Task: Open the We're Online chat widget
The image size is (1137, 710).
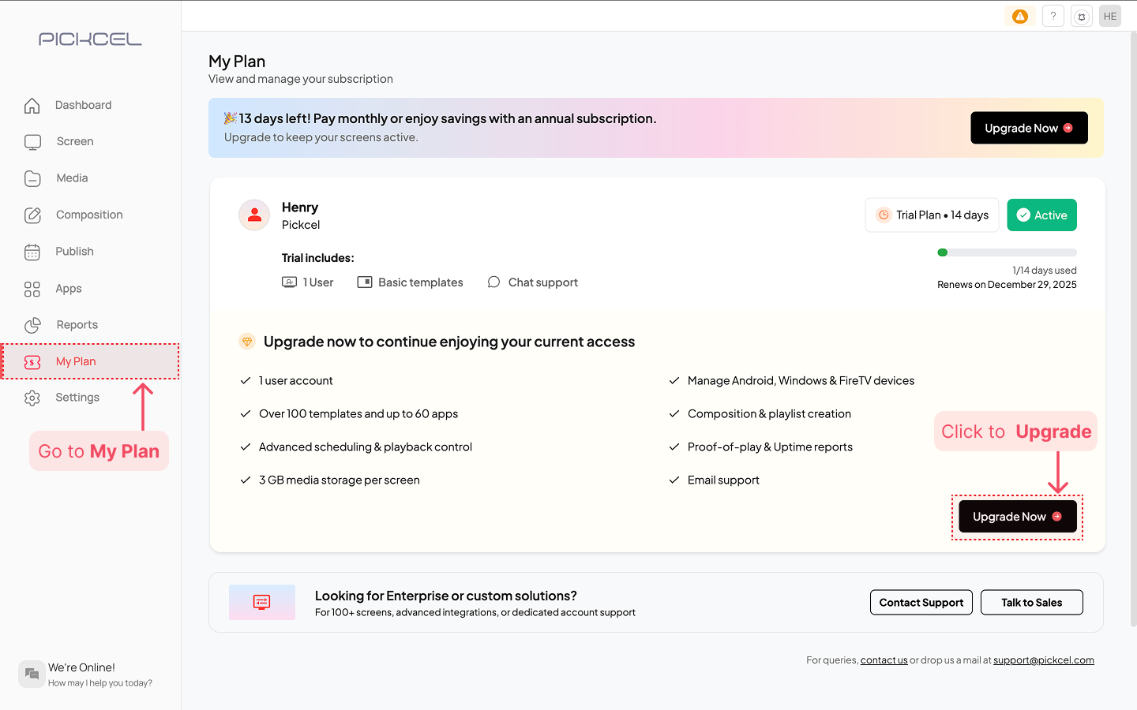Action: click(85, 674)
